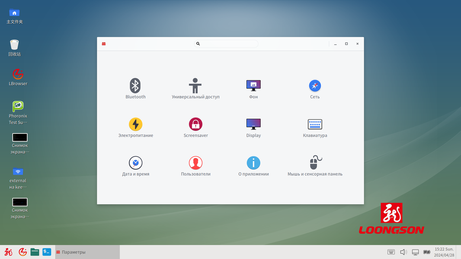
Task: Click the search field in settings window
Action: (x=226, y=44)
